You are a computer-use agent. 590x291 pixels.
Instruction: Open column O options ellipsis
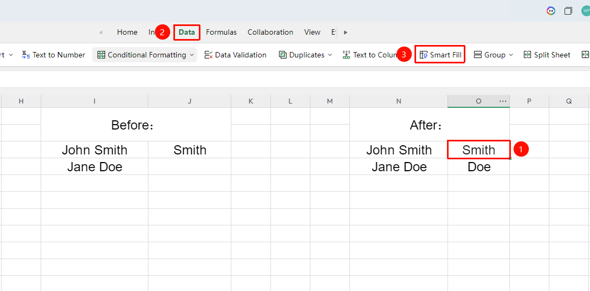(503, 101)
